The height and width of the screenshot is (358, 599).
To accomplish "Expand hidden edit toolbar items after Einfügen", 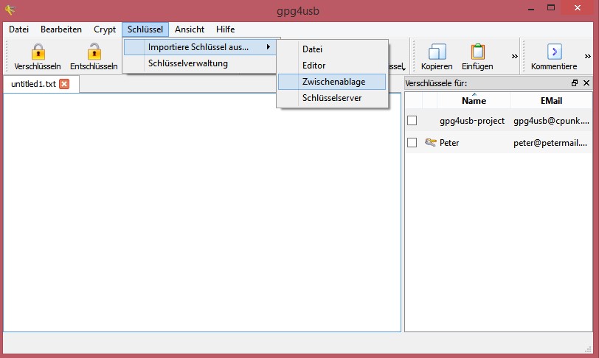I will 514,56.
